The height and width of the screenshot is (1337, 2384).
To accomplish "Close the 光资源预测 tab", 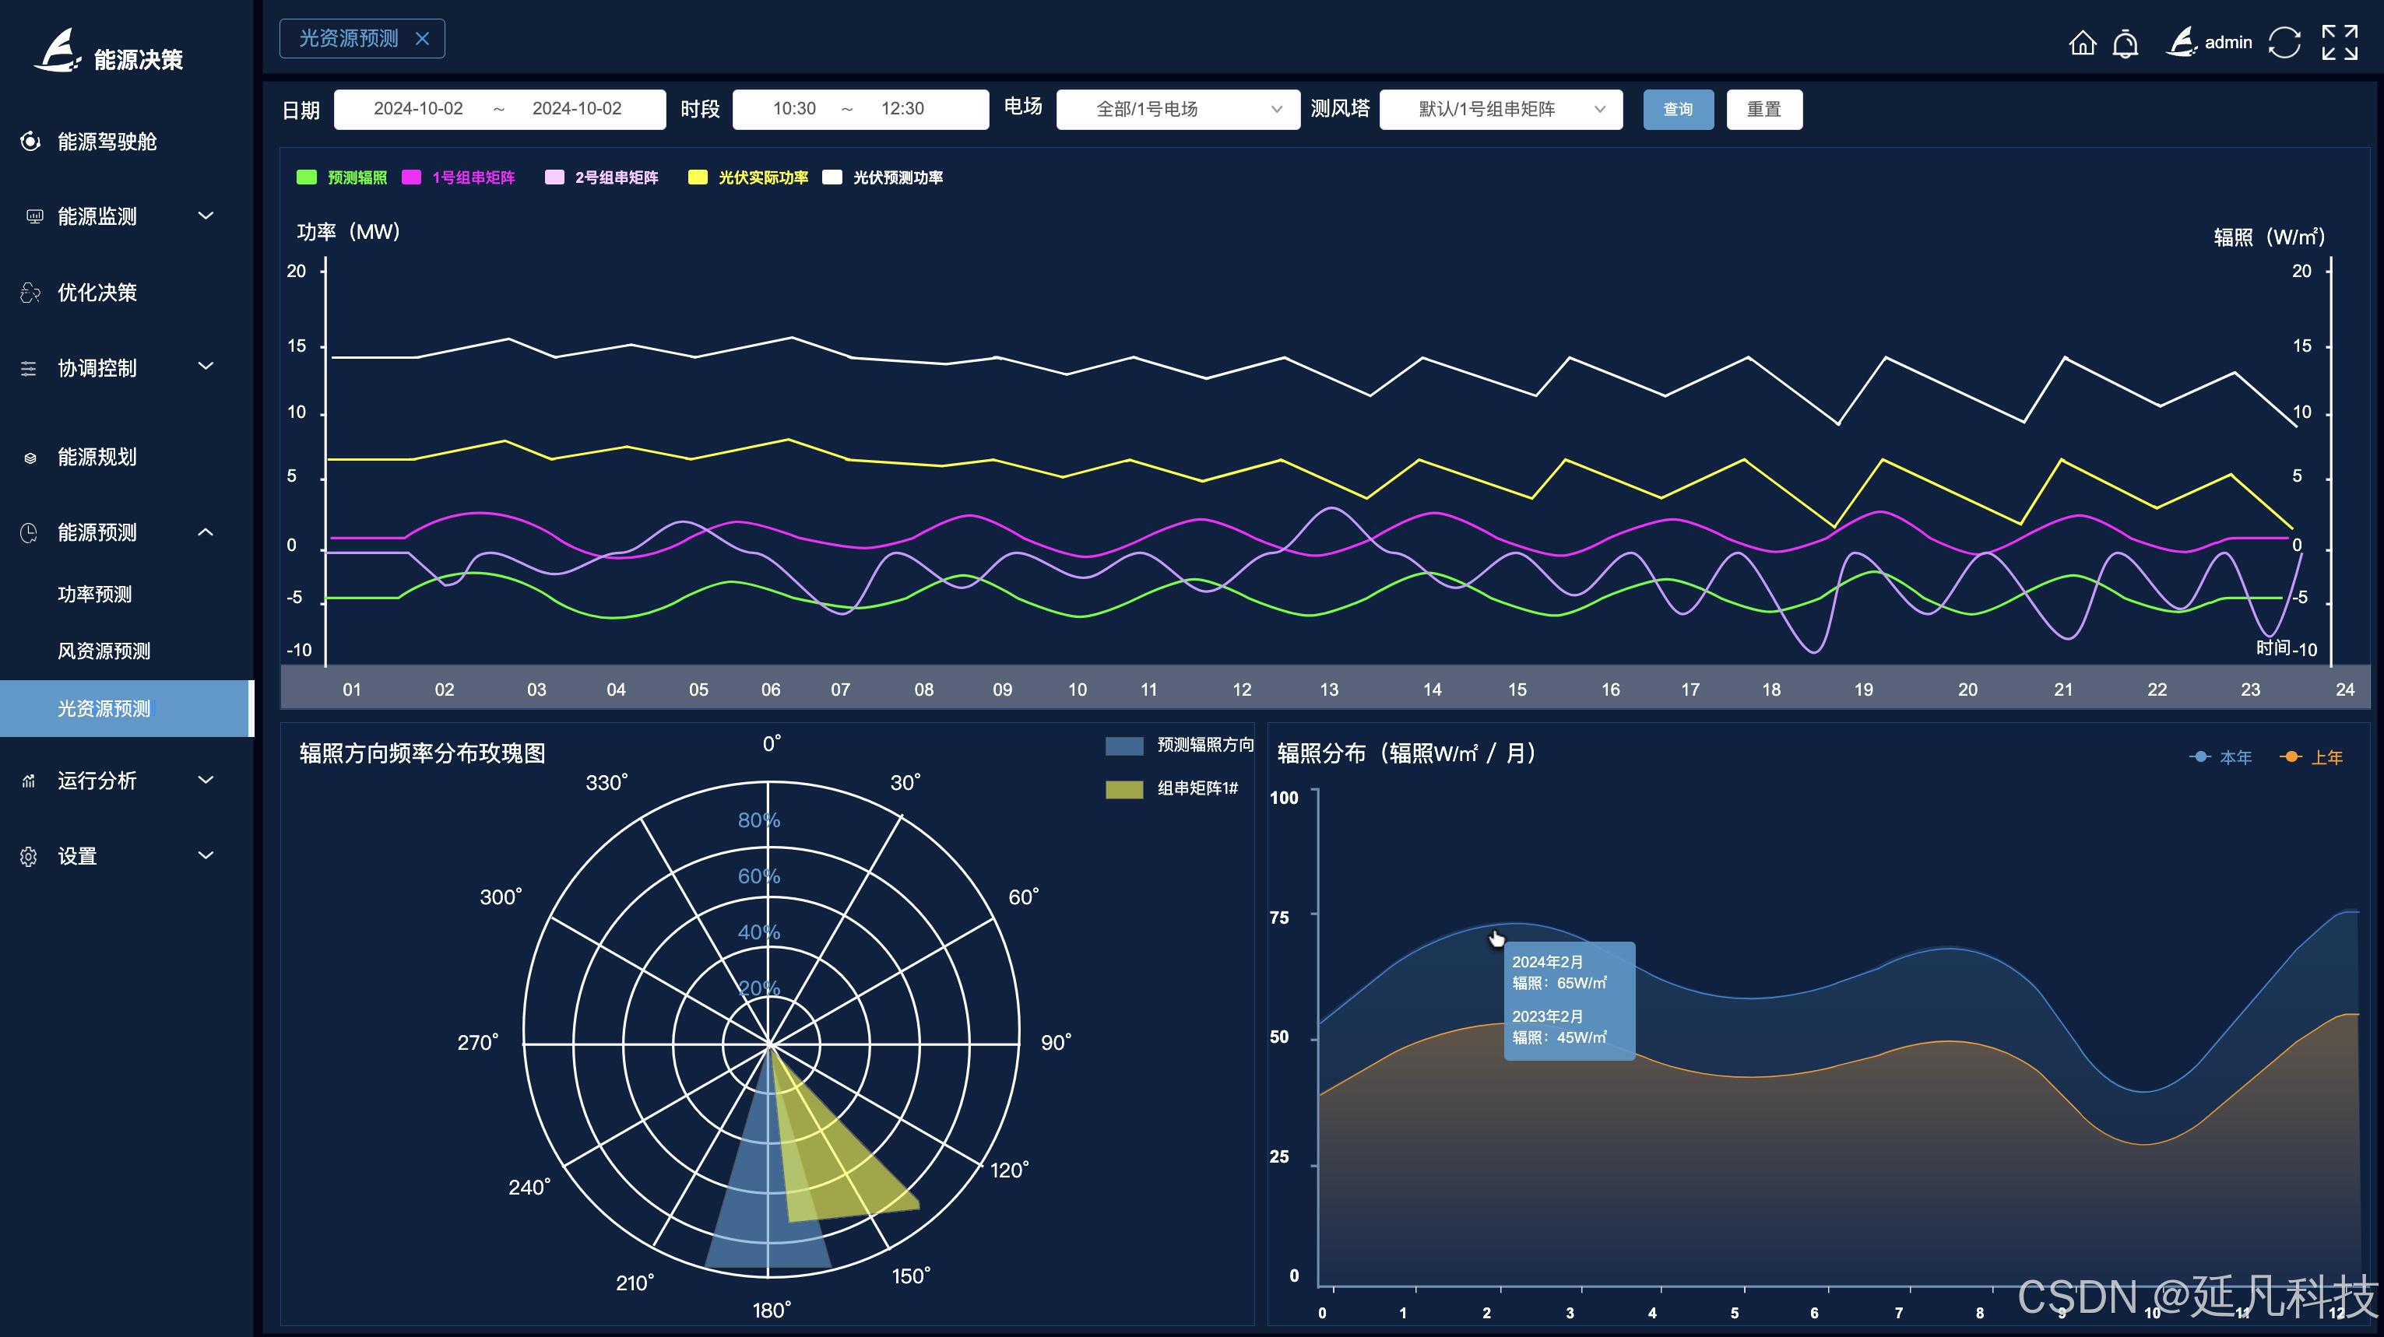I will [x=422, y=39].
